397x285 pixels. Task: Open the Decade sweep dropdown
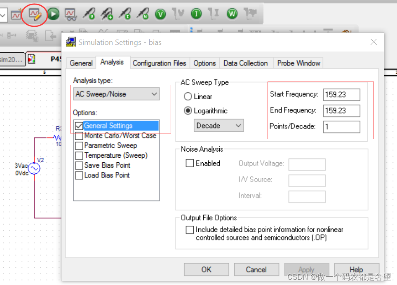tap(218, 125)
